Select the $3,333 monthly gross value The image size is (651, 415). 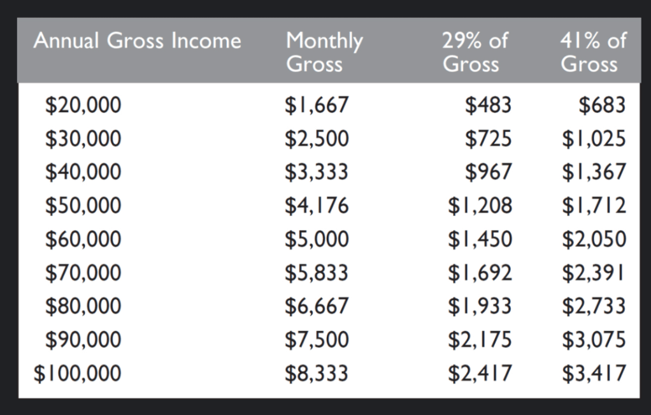click(317, 172)
